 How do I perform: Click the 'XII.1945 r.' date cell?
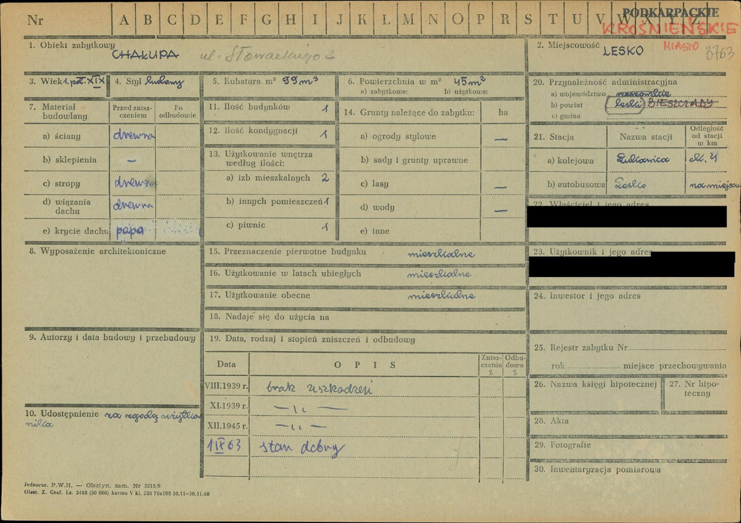coord(227,426)
